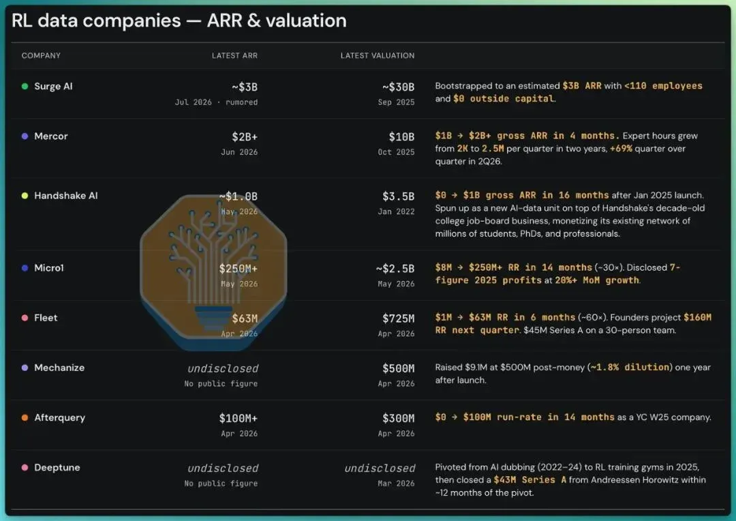
Task: Select the Afterquery company name
Action: click(59, 417)
